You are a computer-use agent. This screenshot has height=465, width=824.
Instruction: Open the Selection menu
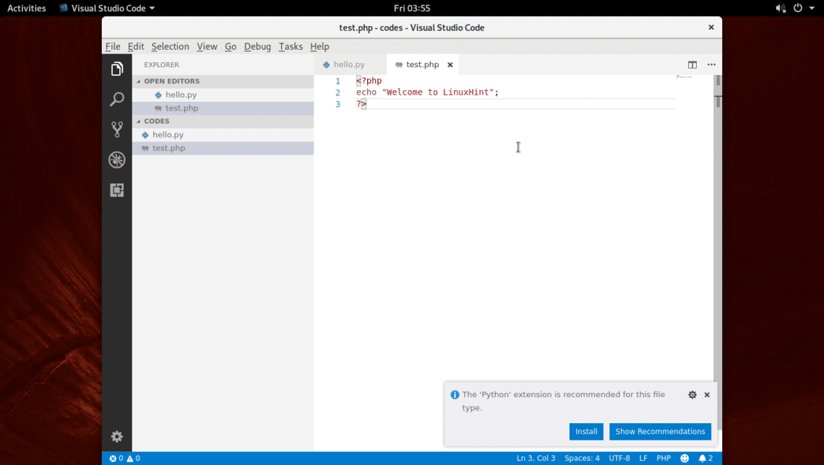pos(170,47)
